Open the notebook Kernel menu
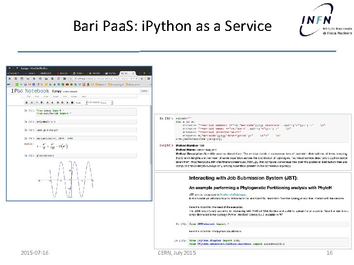Screen dimensions: 354x265 74,97
